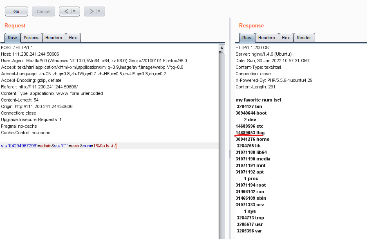Click 'my favorite num is:1' text
Viewport: 367px width, 239px height.
pyautogui.click(x=258, y=100)
